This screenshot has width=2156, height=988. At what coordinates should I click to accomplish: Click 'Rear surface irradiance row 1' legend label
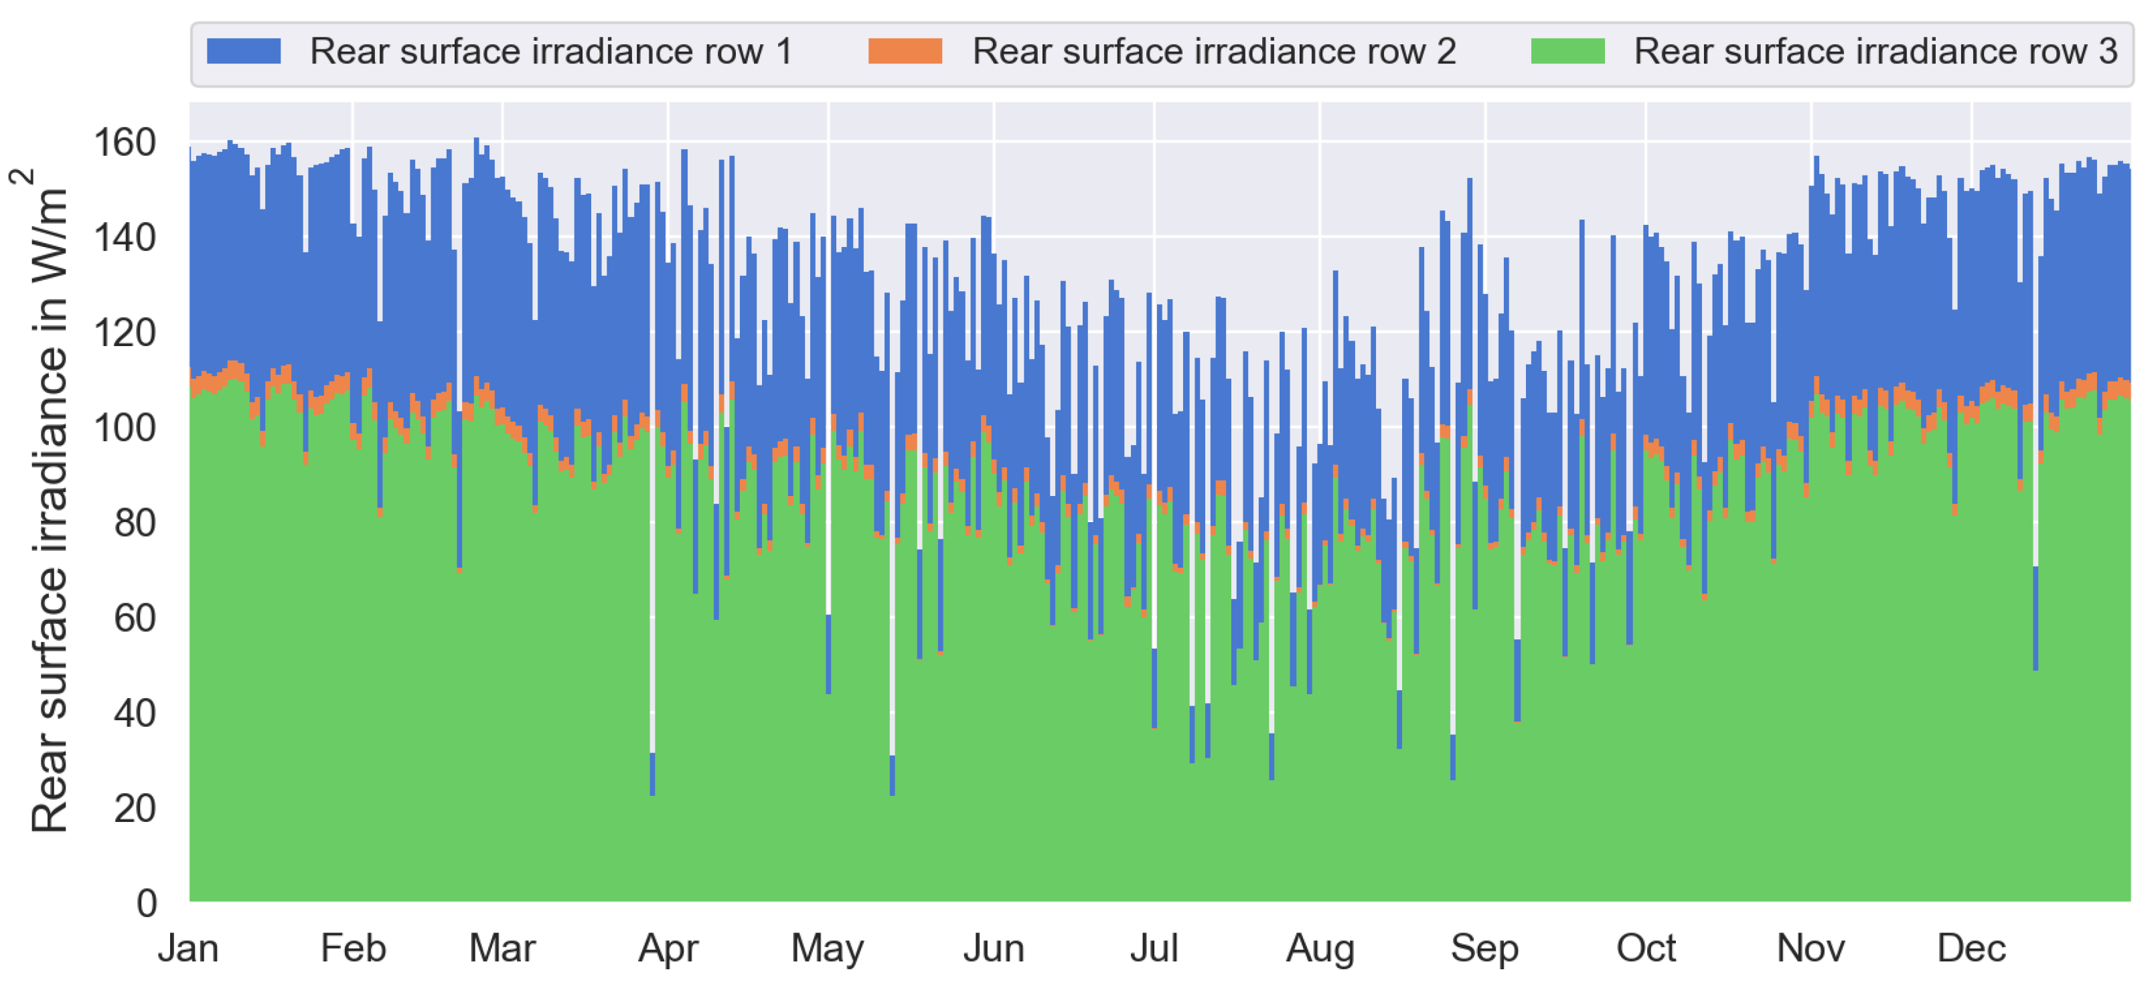click(550, 52)
